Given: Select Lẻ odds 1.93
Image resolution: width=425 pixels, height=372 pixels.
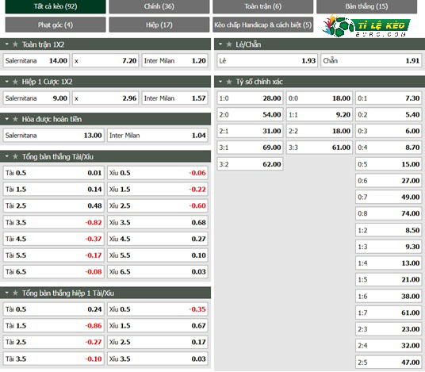Looking at the screenshot, I should (267, 60).
